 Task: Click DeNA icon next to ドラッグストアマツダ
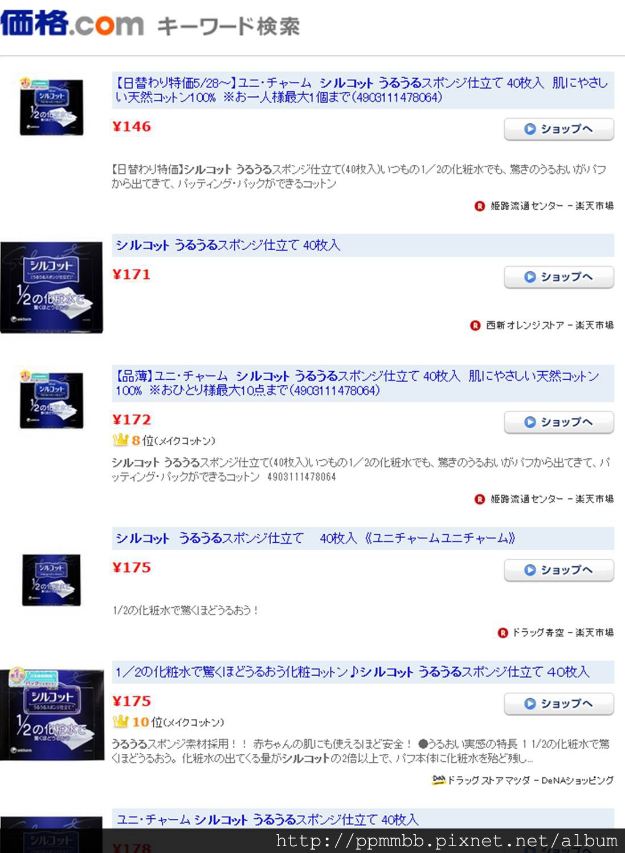click(x=438, y=779)
